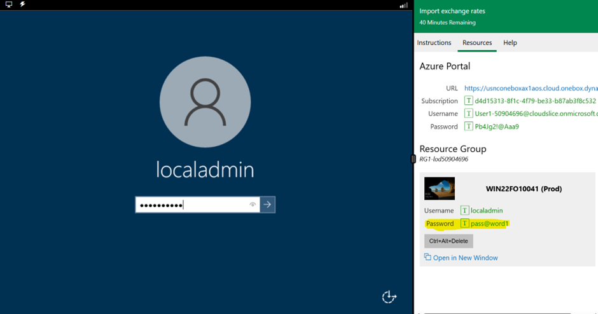598x314 pixels.
Task: Click type-text icon beside Azure Username
Action: point(468,113)
